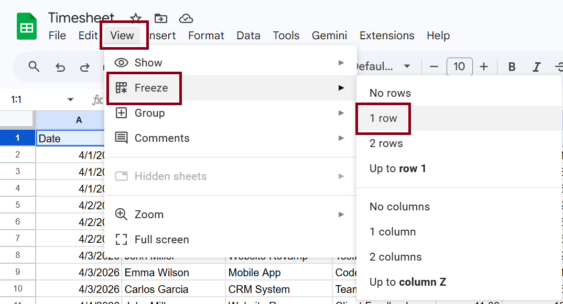The height and width of the screenshot is (304, 563).
Task: Star the Timesheet document
Action: pyautogui.click(x=136, y=19)
